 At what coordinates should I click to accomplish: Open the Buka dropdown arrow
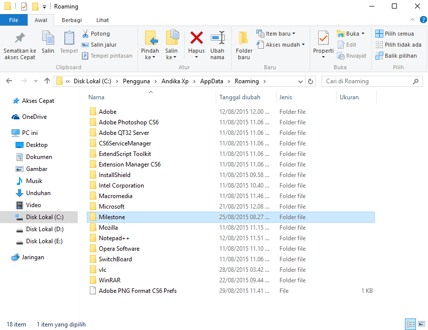(x=363, y=34)
